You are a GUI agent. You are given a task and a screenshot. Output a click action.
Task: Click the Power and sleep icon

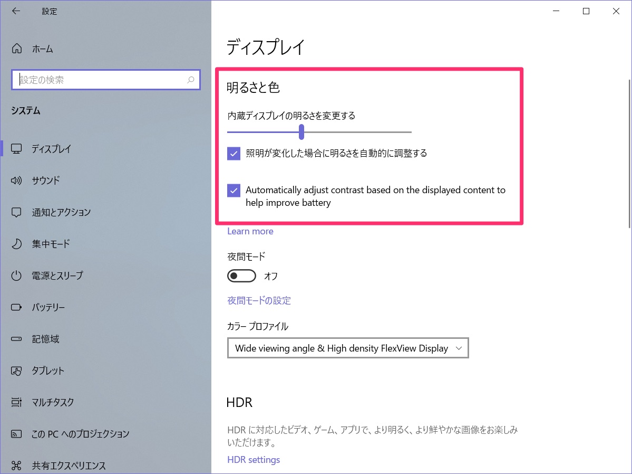16,276
